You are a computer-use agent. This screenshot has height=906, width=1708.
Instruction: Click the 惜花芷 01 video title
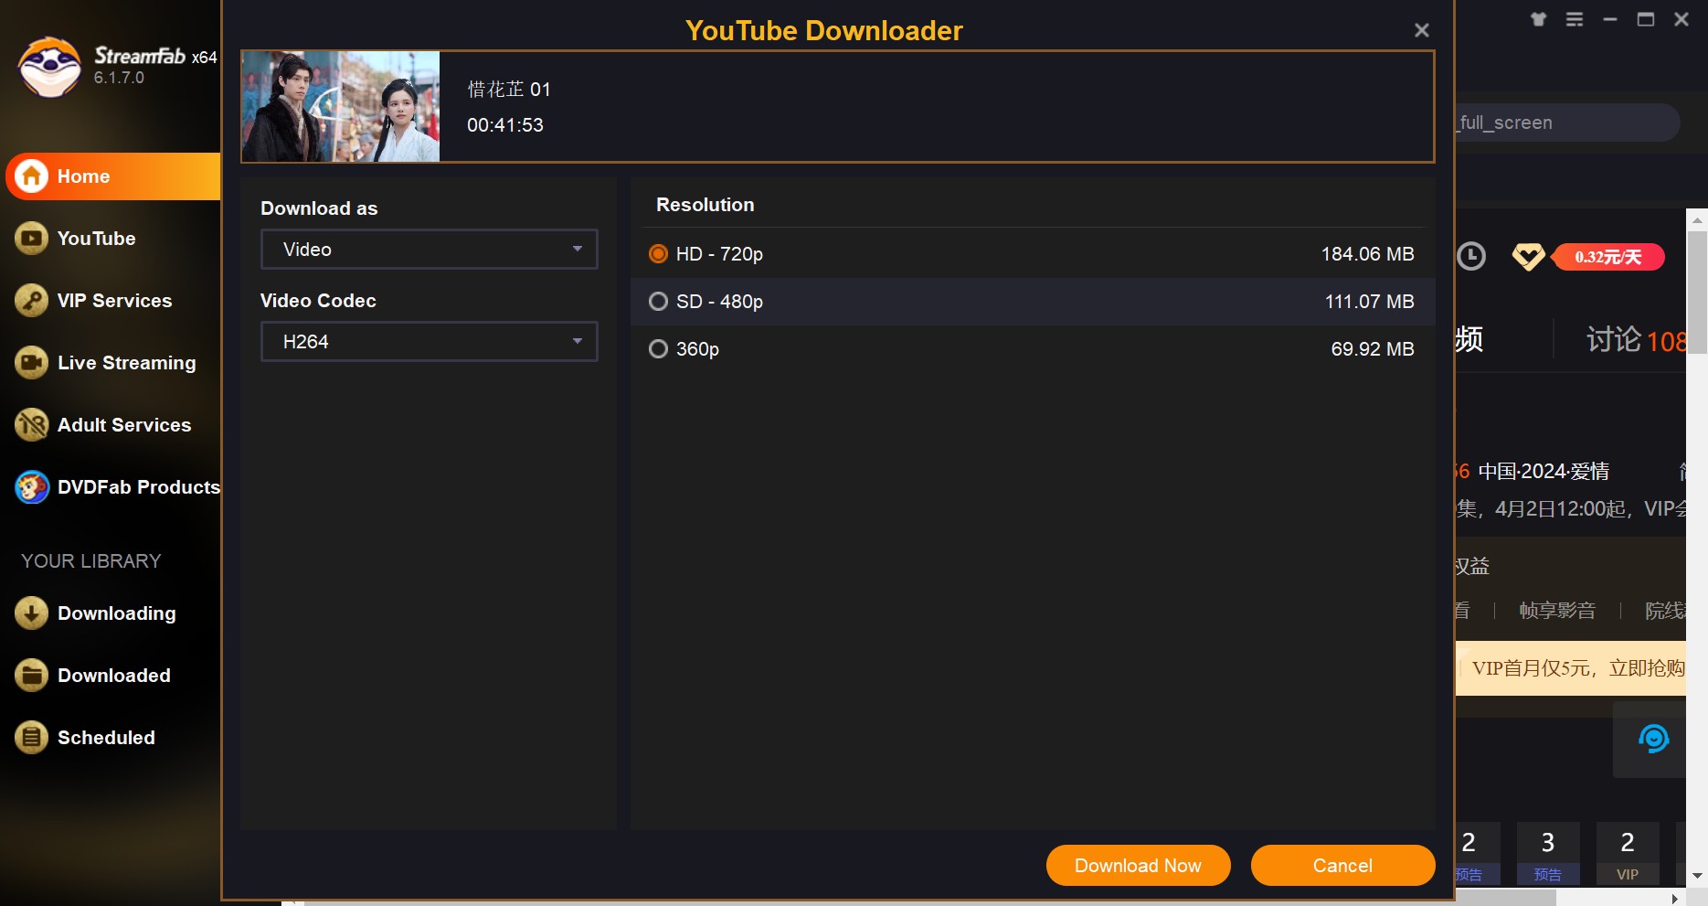click(509, 90)
